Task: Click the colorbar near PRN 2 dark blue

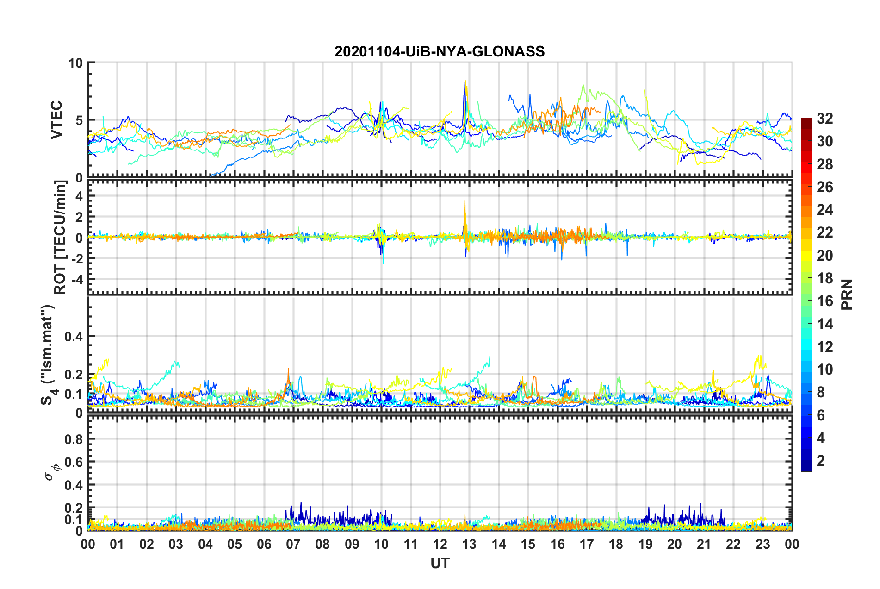Action: [x=806, y=460]
